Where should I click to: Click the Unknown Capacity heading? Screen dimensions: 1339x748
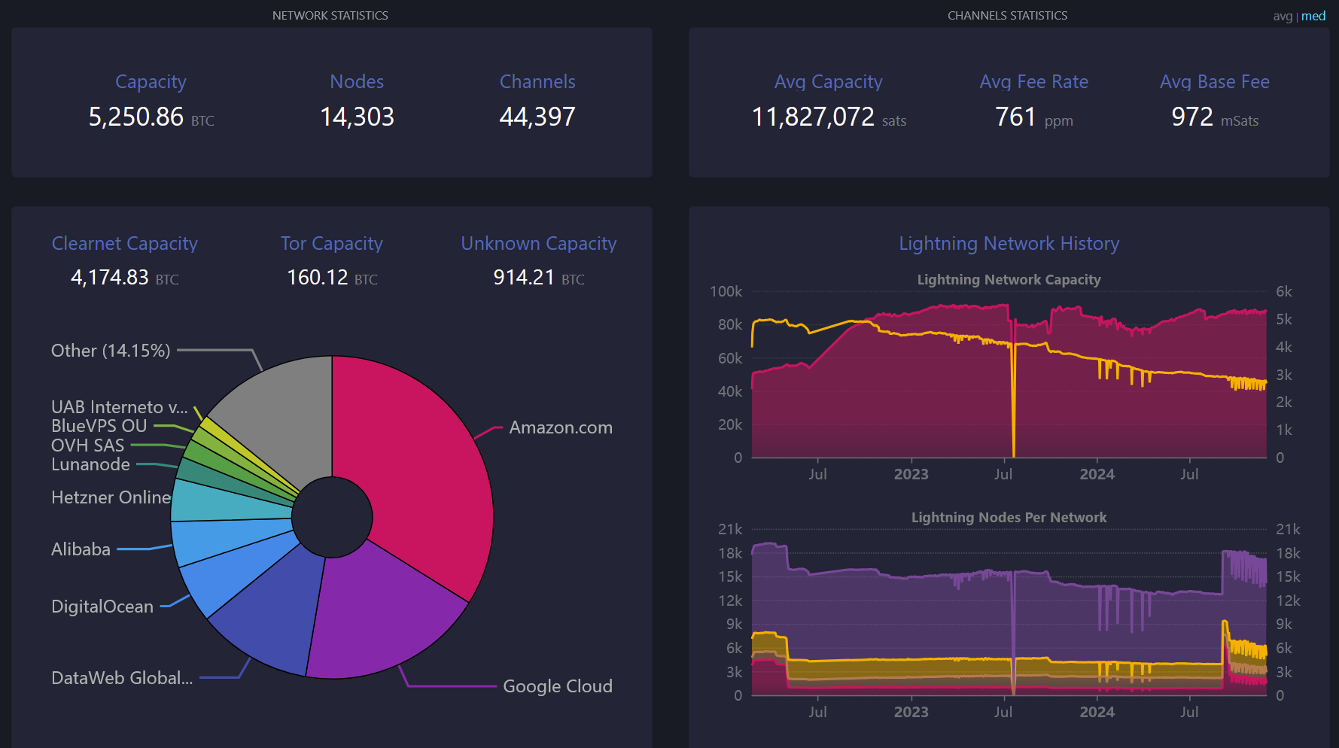(x=538, y=243)
